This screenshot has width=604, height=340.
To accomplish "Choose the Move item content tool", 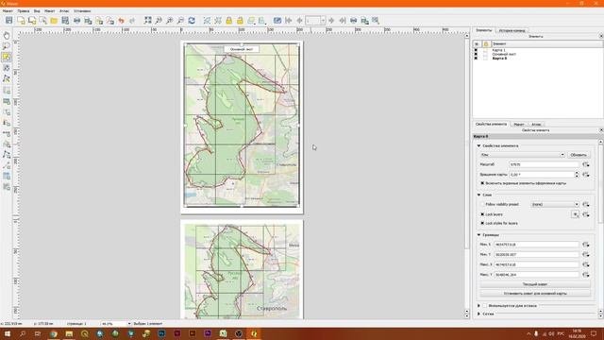I will tap(7, 68).
